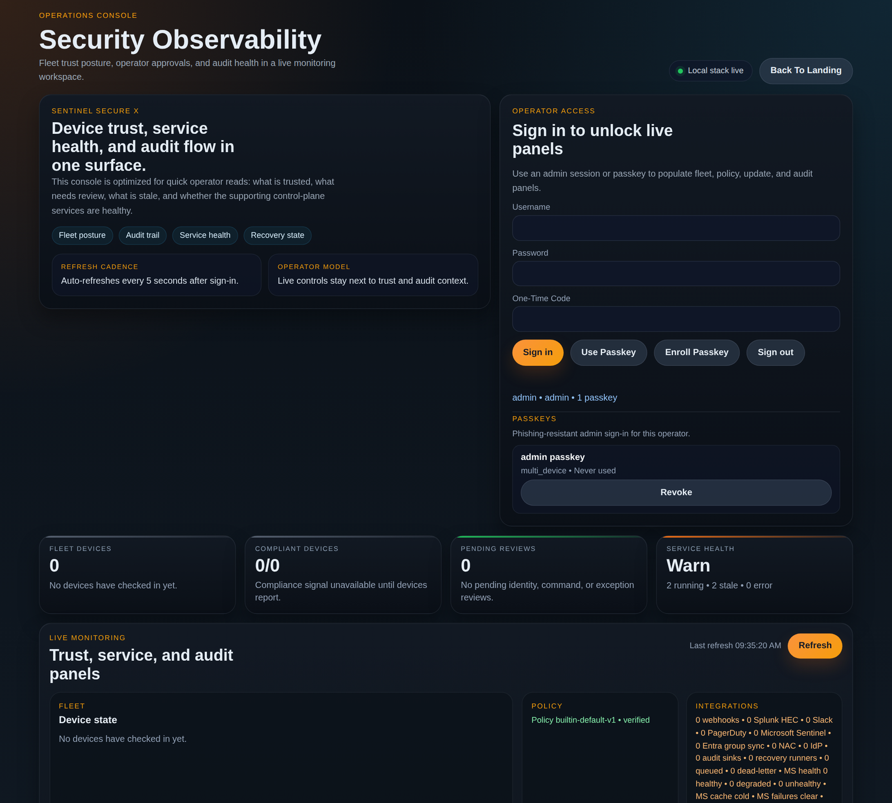Select the Service health chip
Viewport: 892px width, 803px height.
point(205,235)
